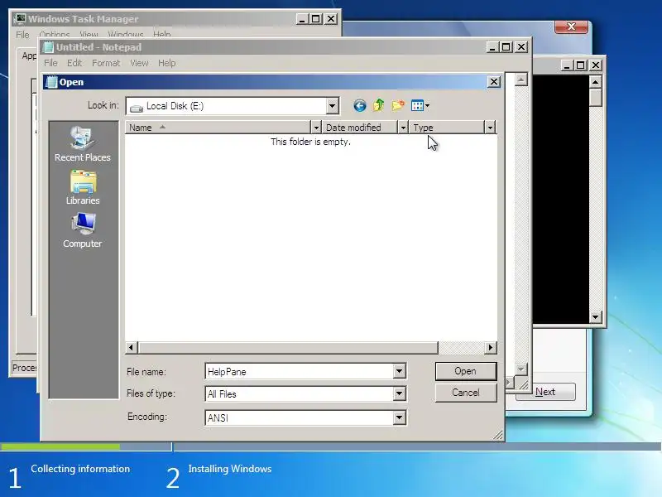
Task: Click the Task Manager title bar icon
Action: click(x=20, y=18)
